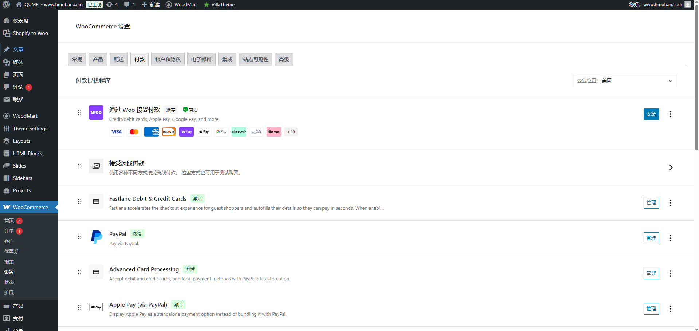Image resolution: width=699 pixels, height=331 pixels.
Task: Click the American Express logo
Action: (152, 132)
